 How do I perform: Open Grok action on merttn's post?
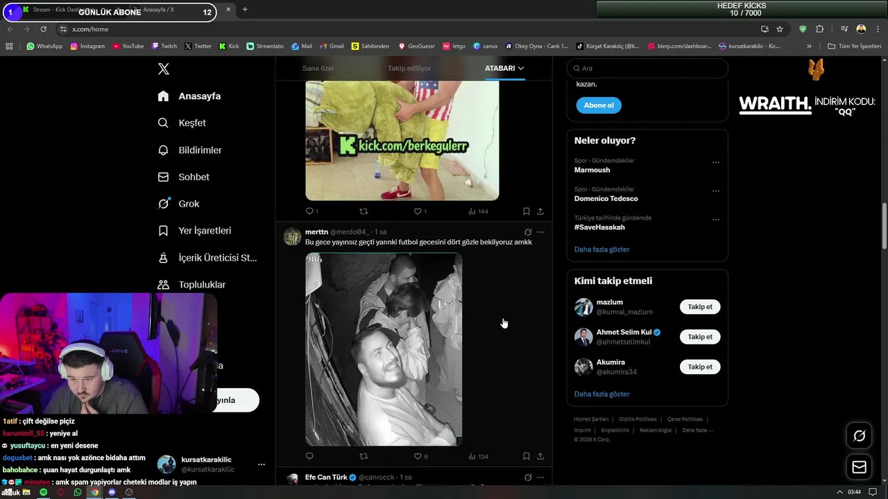528,232
